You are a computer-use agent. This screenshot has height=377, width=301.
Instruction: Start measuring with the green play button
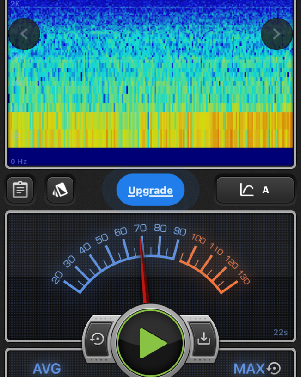[x=151, y=343]
